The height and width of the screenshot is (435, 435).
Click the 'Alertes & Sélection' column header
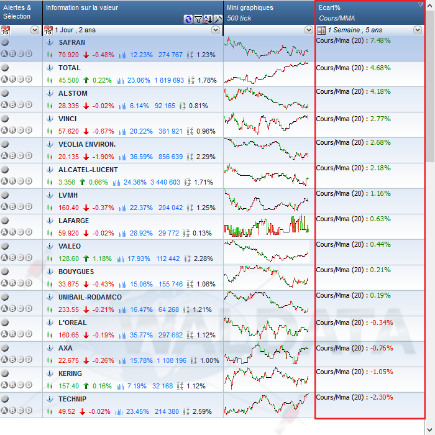tap(21, 12)
